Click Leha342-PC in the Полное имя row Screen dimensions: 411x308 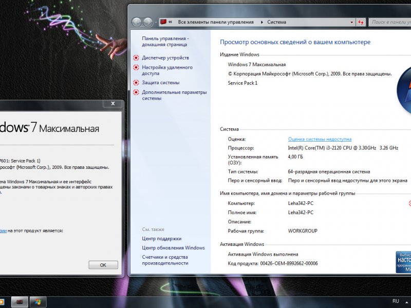[x=301, y=213]
